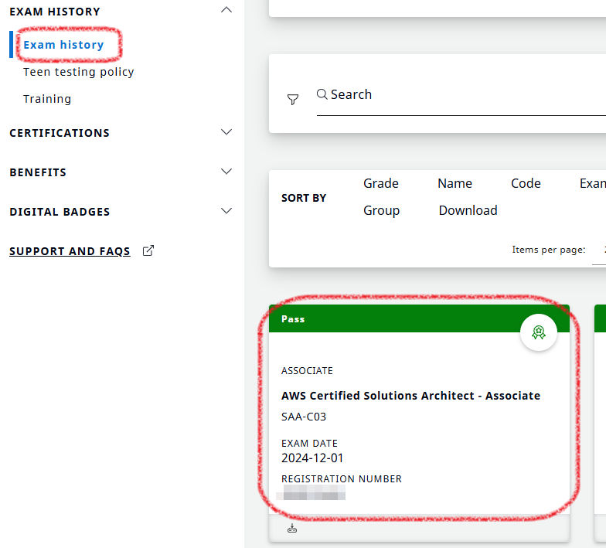This screenshot has height=548, width=606.
Task: Click the CERTIFICATIONS section header label
Action: pyautogui.click(x=60, y=133)
